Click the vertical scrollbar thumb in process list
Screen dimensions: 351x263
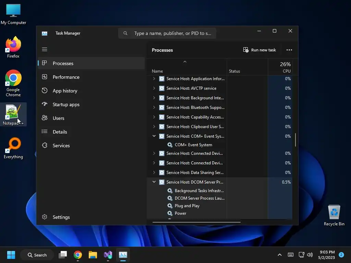(295, 140)
